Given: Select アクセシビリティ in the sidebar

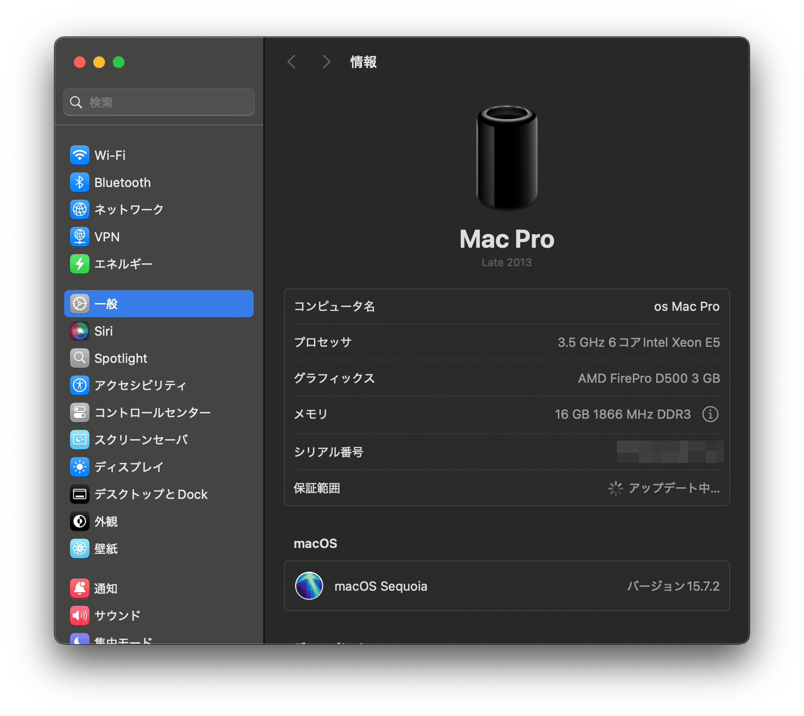Looking at the screenshot, I should (140, 385).
